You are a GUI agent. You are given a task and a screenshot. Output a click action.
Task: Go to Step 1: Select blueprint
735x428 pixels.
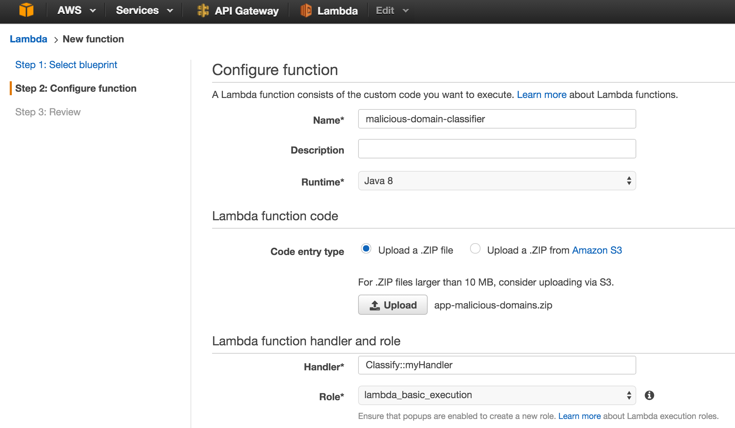66,65
